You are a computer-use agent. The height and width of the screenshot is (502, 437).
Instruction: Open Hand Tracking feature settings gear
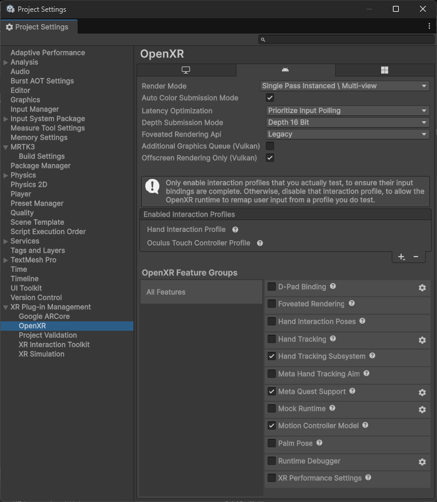tap(422, 340)
